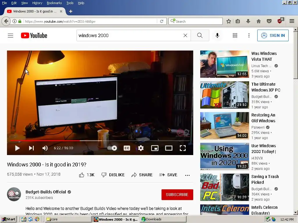Open video settings gear menu

tap(141, 148)
